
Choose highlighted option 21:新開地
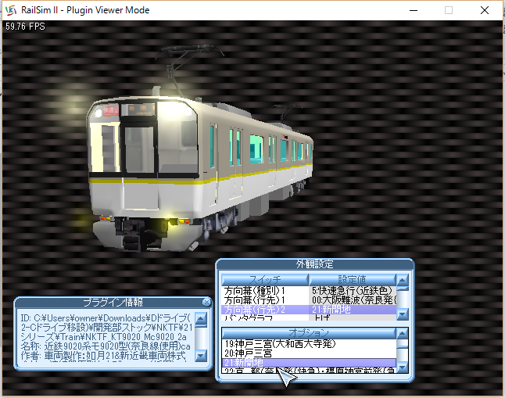[309, 363]
